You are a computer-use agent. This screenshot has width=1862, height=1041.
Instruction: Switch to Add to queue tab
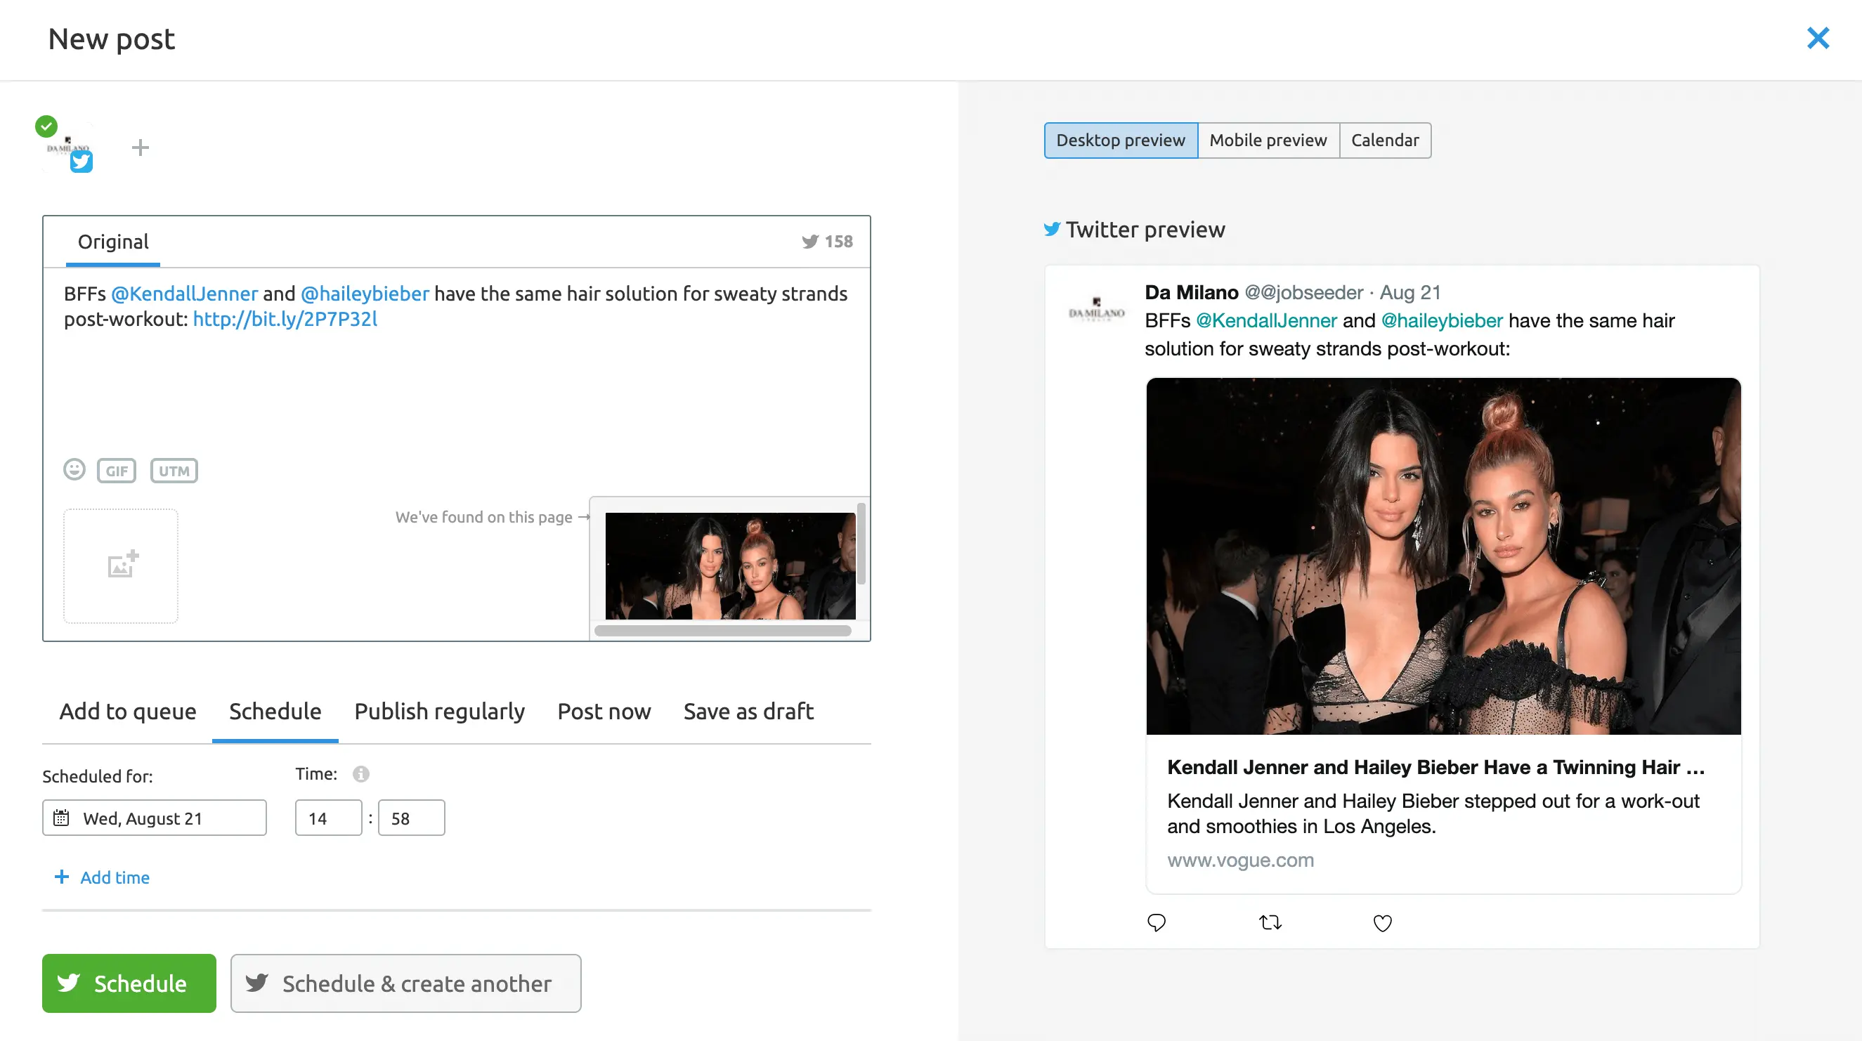click(128, 711)
